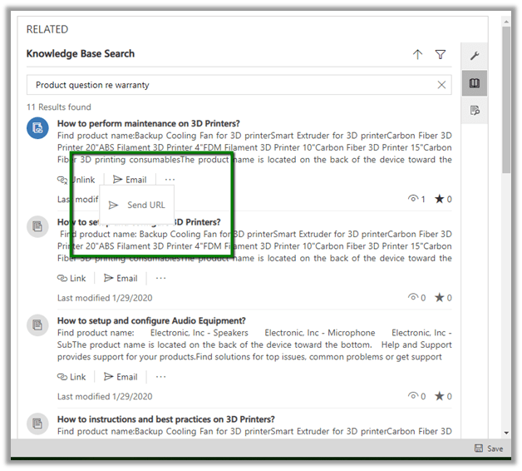Click the linked article icon for first result
Image resolution: width=522 pixels, height=471 pixels.
[x=37, y=127]
